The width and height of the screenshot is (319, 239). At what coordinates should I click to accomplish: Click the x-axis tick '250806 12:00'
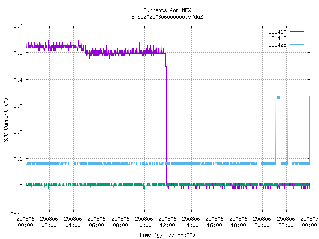pyautogui.click(x=167, y=222)
